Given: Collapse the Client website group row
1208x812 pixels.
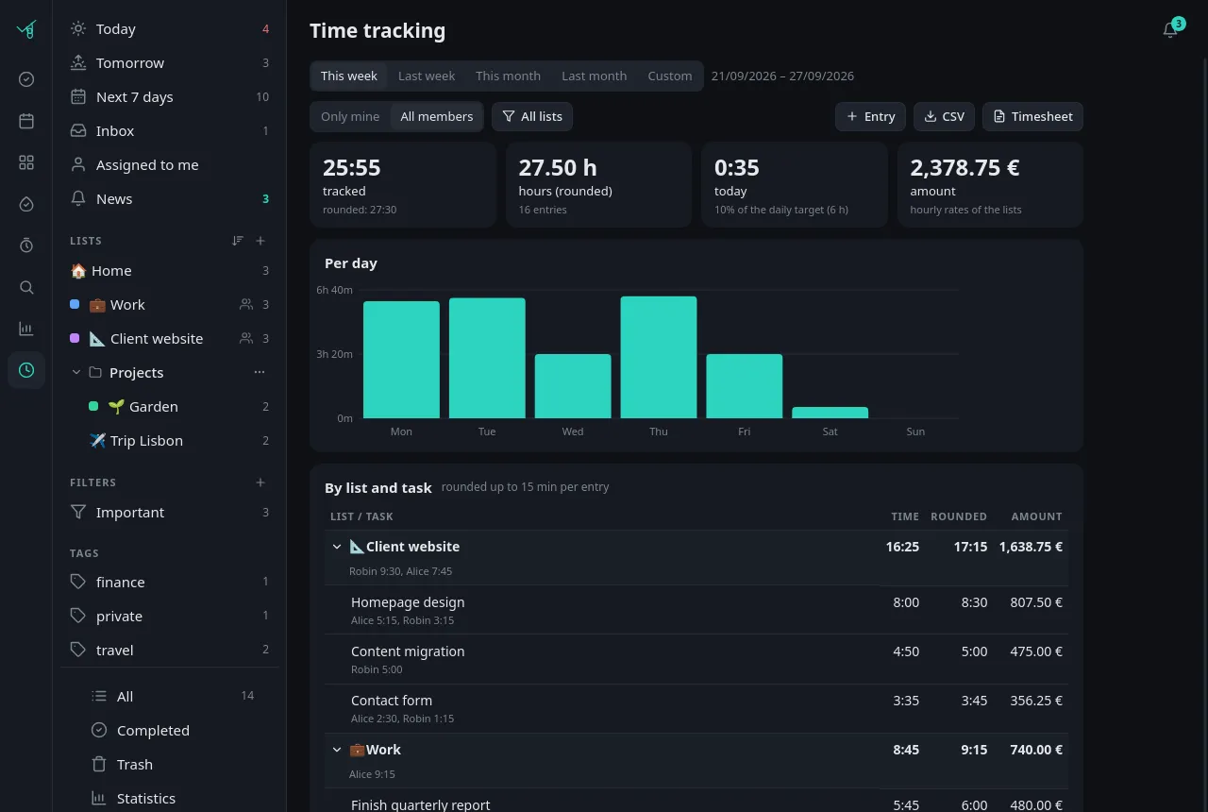Looking at the screenshot, I should coord(337,547).
